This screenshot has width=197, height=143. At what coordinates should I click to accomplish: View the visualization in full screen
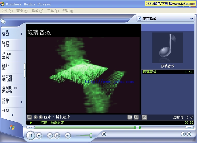[x=136, y=117]
